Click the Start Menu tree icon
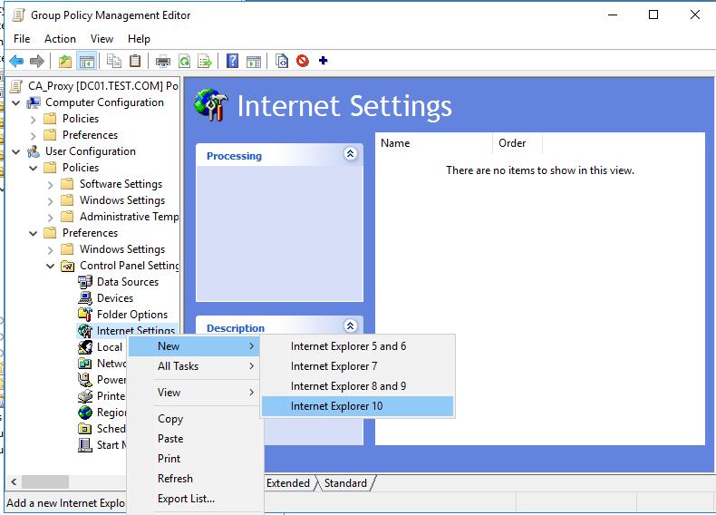 point(85,445)
